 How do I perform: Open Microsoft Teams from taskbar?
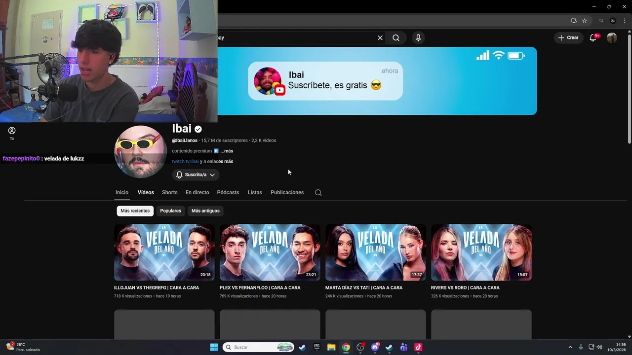403,347
